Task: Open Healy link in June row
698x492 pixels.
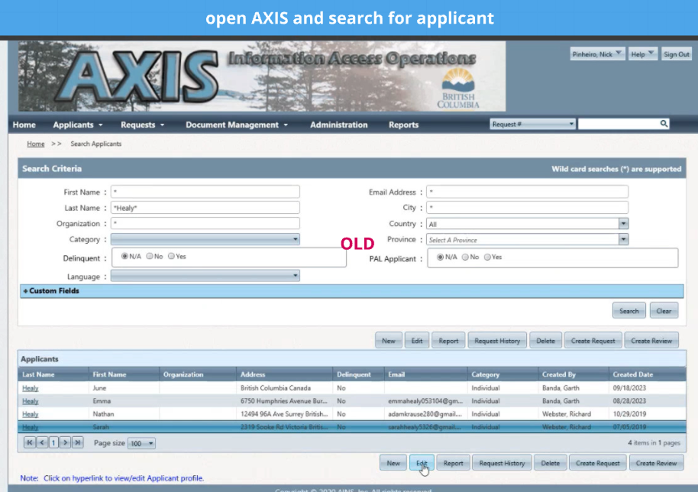Action: (31, 388)
